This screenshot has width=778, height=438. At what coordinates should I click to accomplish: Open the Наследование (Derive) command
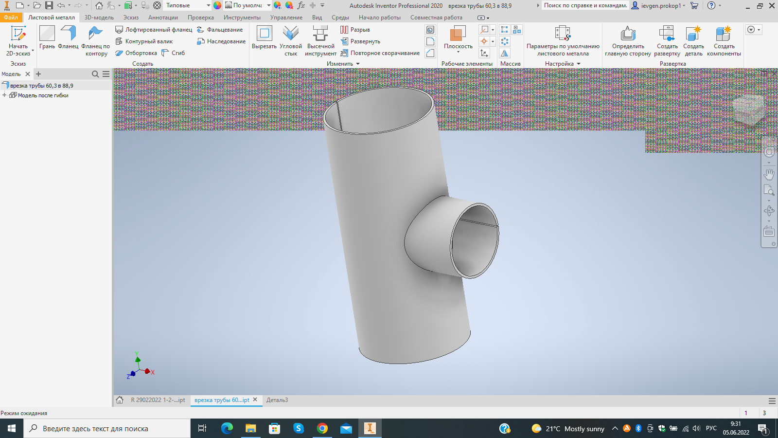tap(221, 41)
